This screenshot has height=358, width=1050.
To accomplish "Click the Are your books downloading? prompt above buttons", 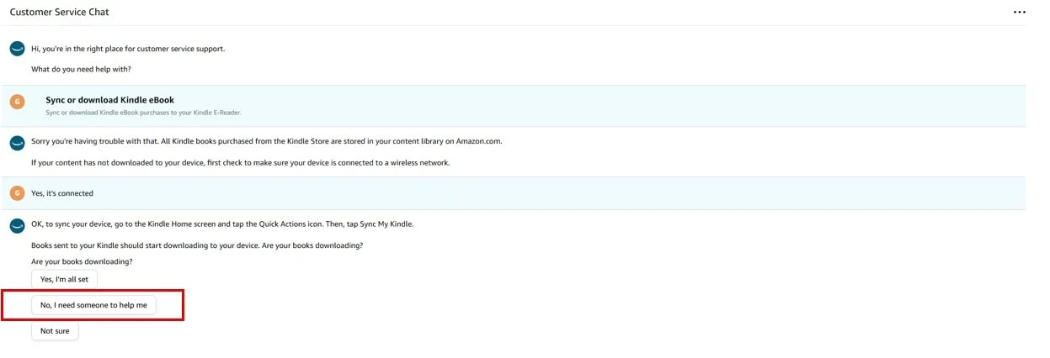I will [82, 261].
